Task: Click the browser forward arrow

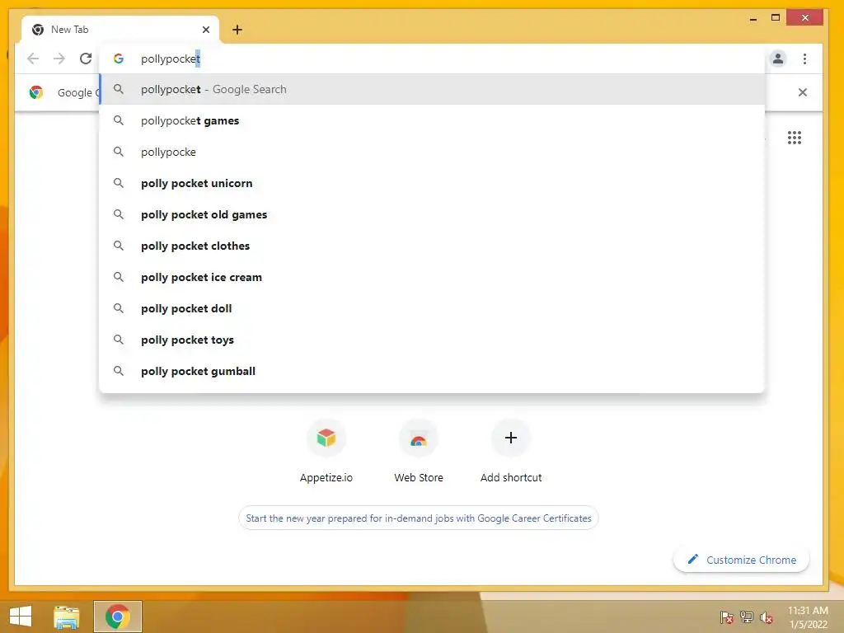Action: click(x=59, y=59)
